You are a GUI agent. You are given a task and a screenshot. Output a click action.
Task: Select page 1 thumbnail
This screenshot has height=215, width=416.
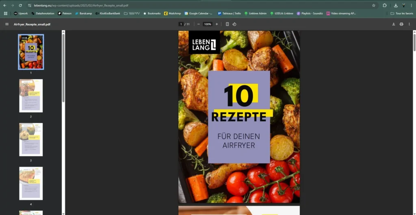(x=31, y=52)
